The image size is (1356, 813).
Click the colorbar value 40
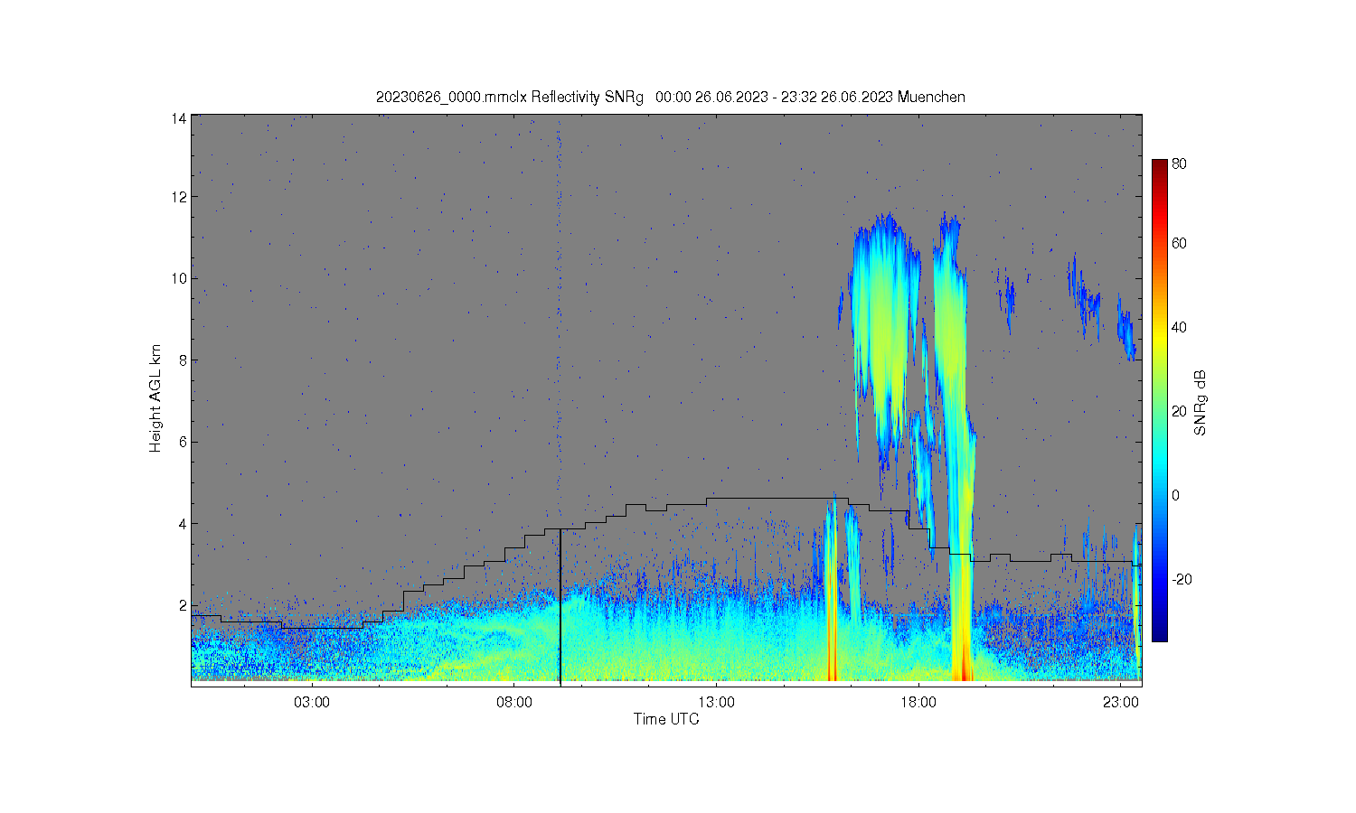(x=1179, y=327)
